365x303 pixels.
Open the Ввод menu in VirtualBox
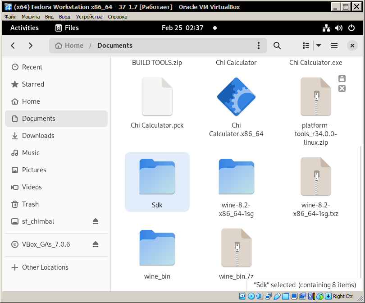click(64, 17)
